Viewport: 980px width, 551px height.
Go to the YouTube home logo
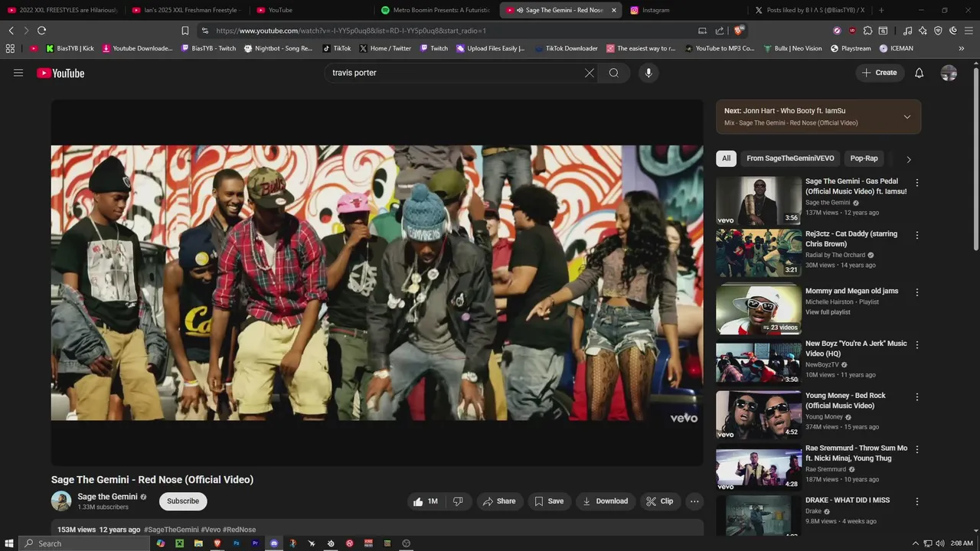click(x=60, y=73)
